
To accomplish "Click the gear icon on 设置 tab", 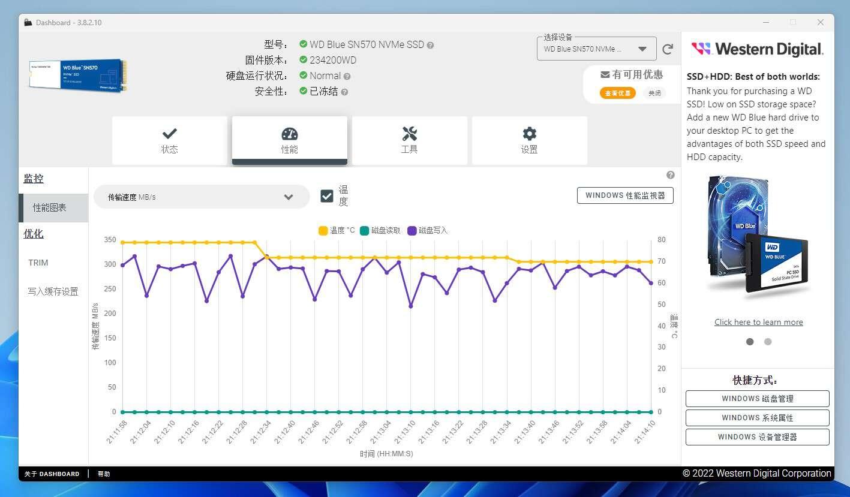I will click(530, 133).
